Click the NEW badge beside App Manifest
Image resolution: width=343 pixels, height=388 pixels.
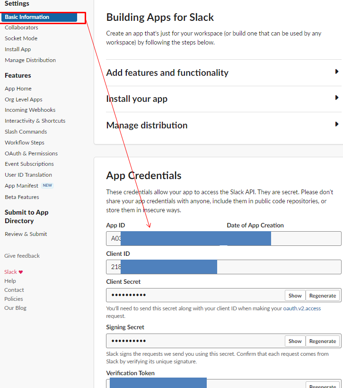tap(47, 185)
